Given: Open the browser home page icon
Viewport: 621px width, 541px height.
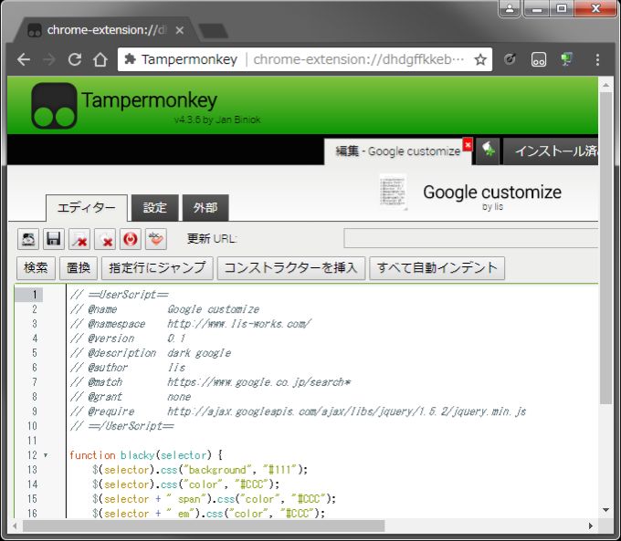Looking at the screenshot, I should click(x=100, y=60).
